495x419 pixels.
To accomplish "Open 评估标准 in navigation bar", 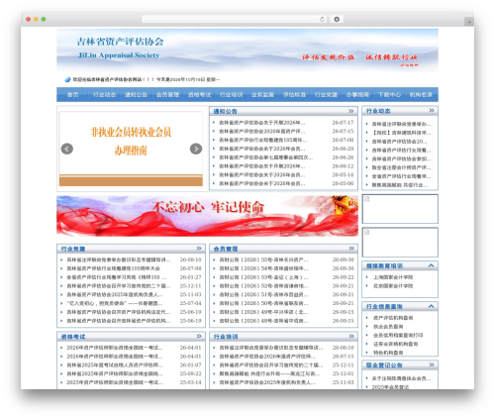I will coord(294,95).
